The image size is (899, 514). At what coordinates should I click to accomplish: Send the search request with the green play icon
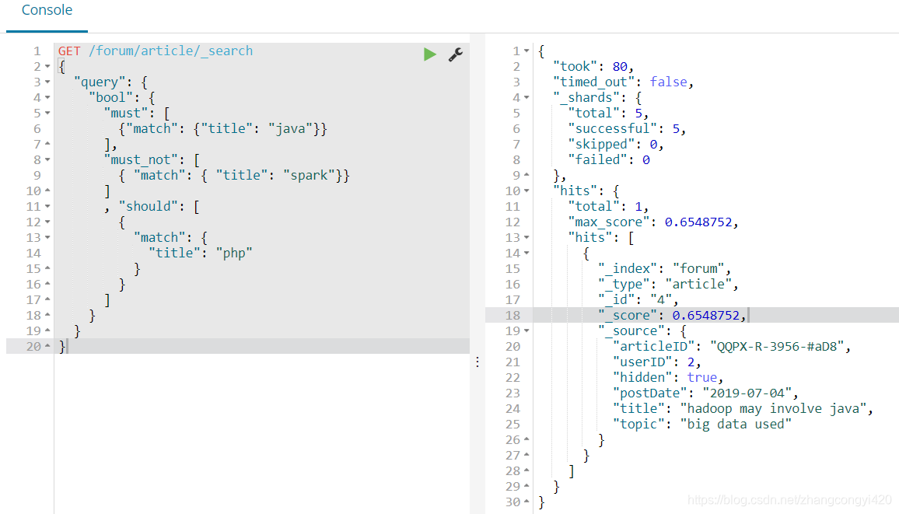[x=430, y=54]
